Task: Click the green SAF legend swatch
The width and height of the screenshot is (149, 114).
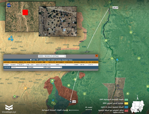Action: tap(126, 99)
